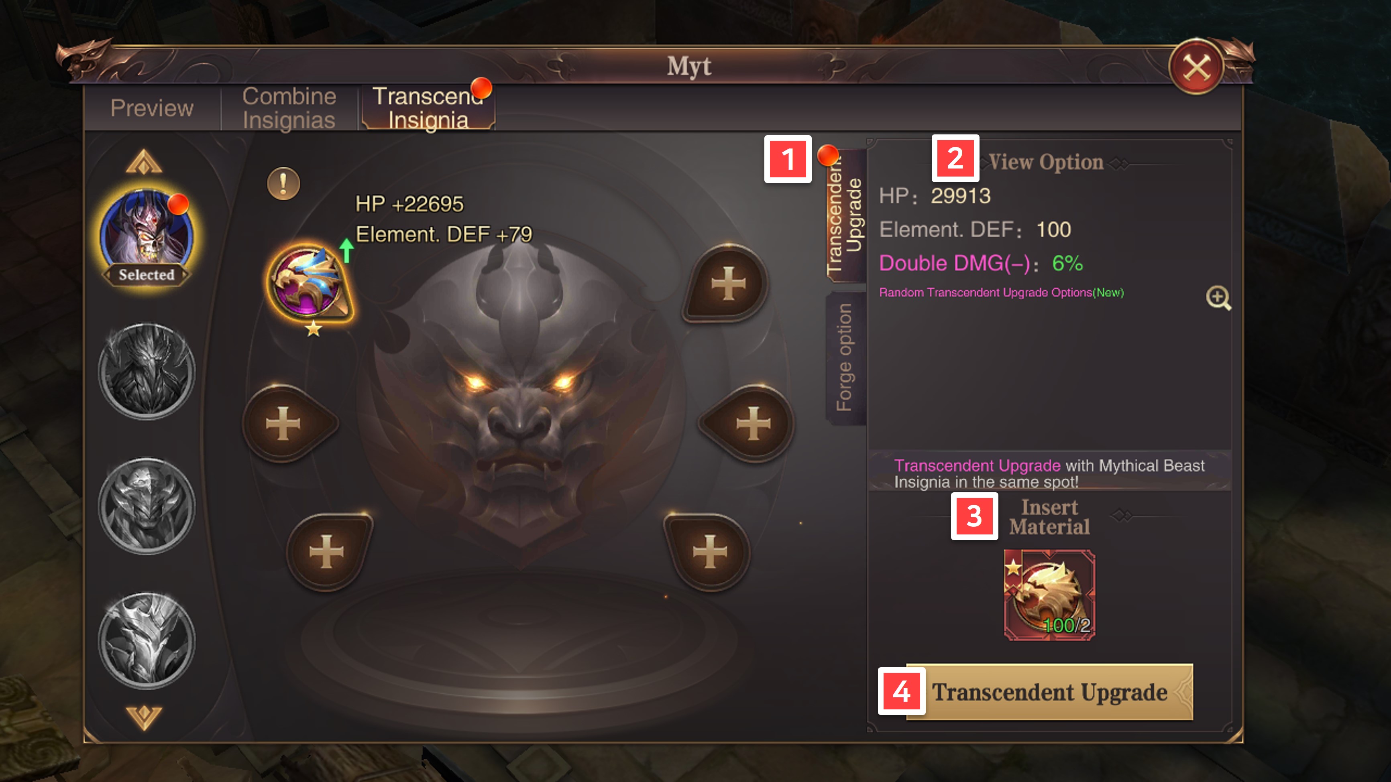Close the Myt window
Image resolution: width=1391 pixels, height=782 pixels.
pos(1197,67)
